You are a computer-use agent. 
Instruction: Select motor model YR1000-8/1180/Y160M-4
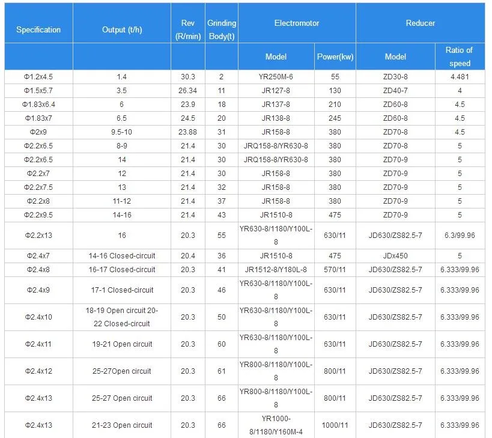276,425
